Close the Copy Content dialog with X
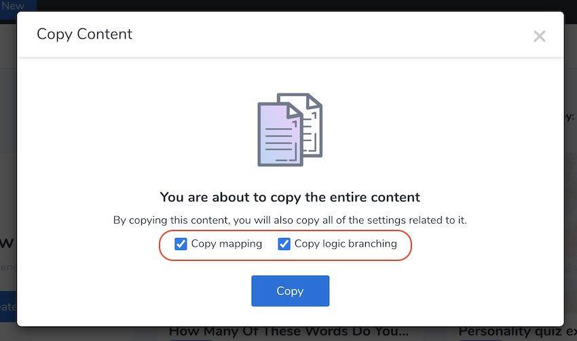Viewport: 577px width, 341px height. [540, 36]
